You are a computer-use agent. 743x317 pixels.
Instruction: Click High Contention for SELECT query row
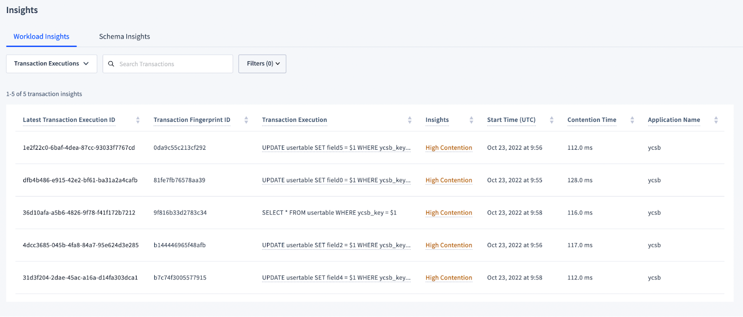click(x=449, y=213)
